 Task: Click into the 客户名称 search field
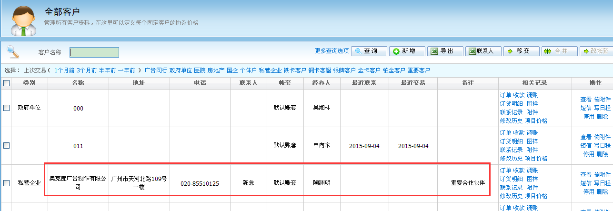point(94,52)
